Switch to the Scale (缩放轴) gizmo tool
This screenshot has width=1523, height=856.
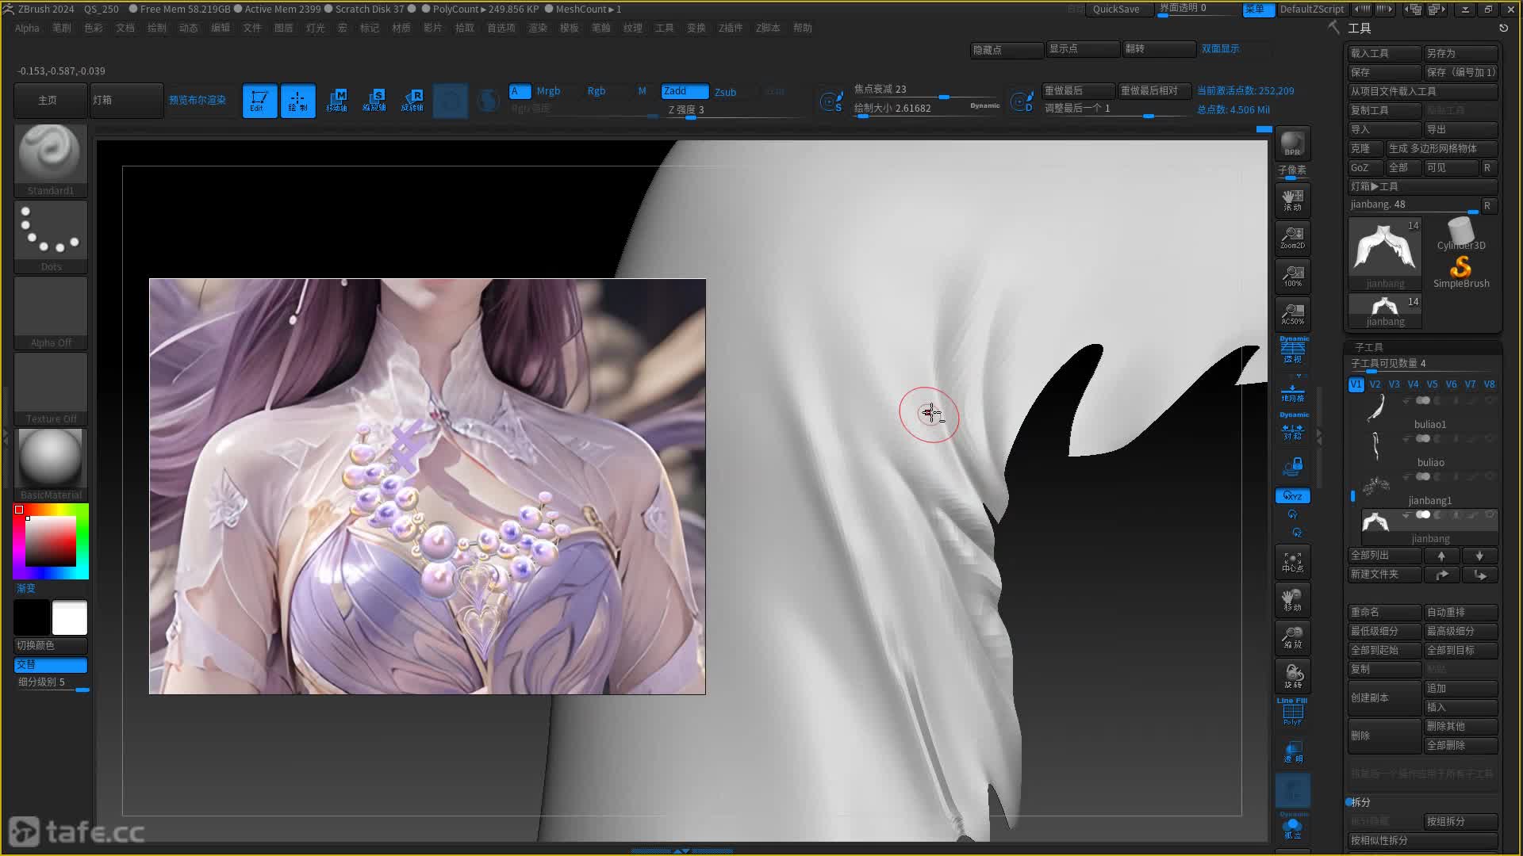[x=374, y=101]
